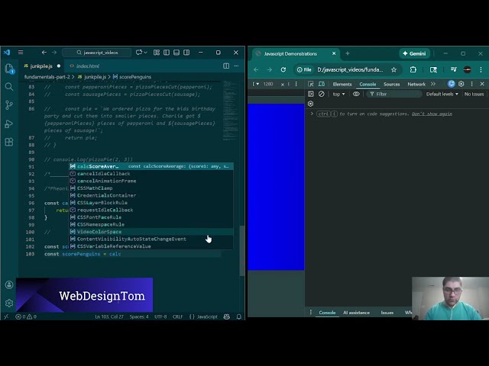The height and width of the screenshot is (366, 489).
Task: Select cancelAnimationFrame suggestion
Action: [151, 181]
